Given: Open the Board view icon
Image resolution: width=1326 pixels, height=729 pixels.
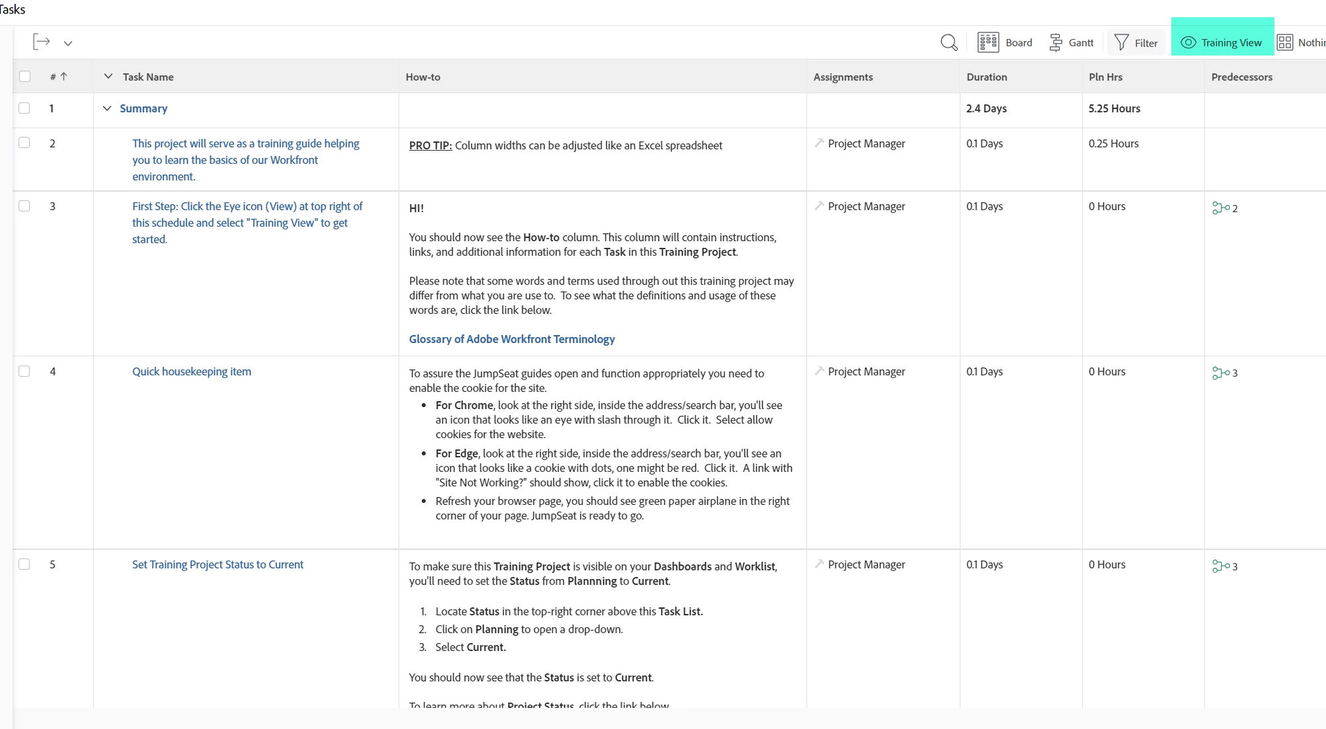Looking at the screenshot, I should coord(988,42).
